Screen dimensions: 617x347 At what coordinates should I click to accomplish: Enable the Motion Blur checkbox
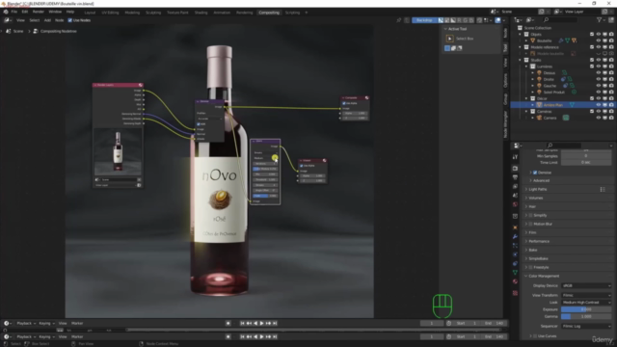530,224
